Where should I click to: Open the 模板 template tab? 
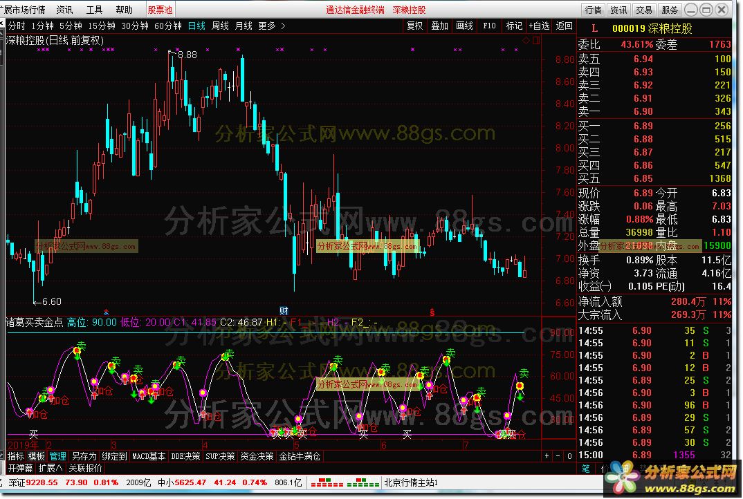click(x=37, y=456)
